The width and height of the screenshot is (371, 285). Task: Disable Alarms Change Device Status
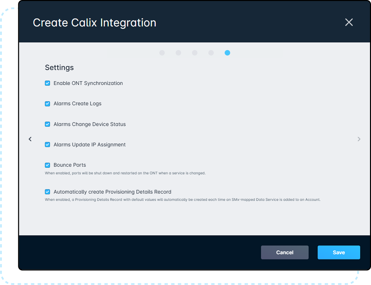[x=47, y=124]
